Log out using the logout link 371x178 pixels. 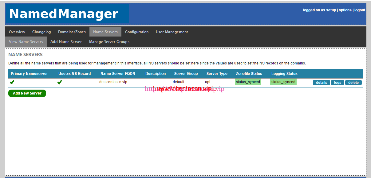(360, 10)
